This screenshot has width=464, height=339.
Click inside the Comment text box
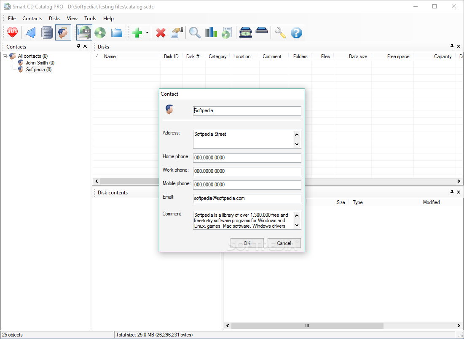pyautogui.click(x=244, y=220)
